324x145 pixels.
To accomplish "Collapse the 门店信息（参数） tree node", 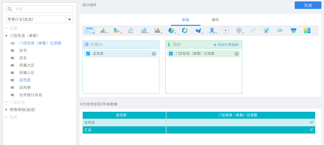I will (7, 36).
